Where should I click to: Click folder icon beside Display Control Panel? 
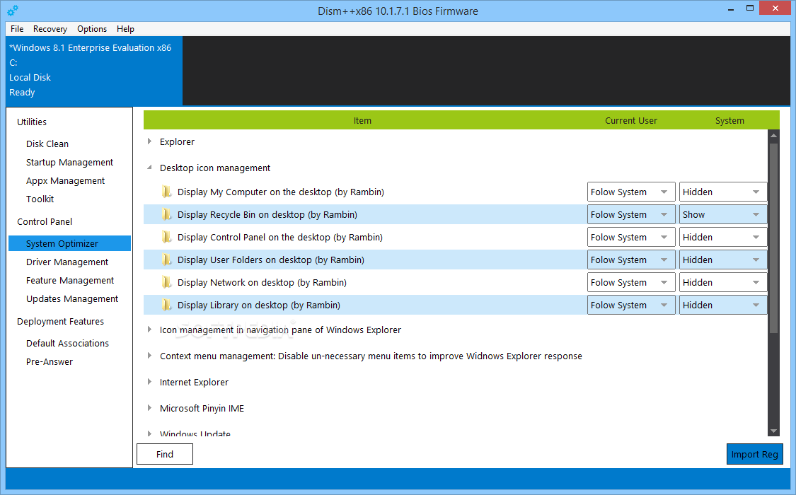click(x=166, y=237)
